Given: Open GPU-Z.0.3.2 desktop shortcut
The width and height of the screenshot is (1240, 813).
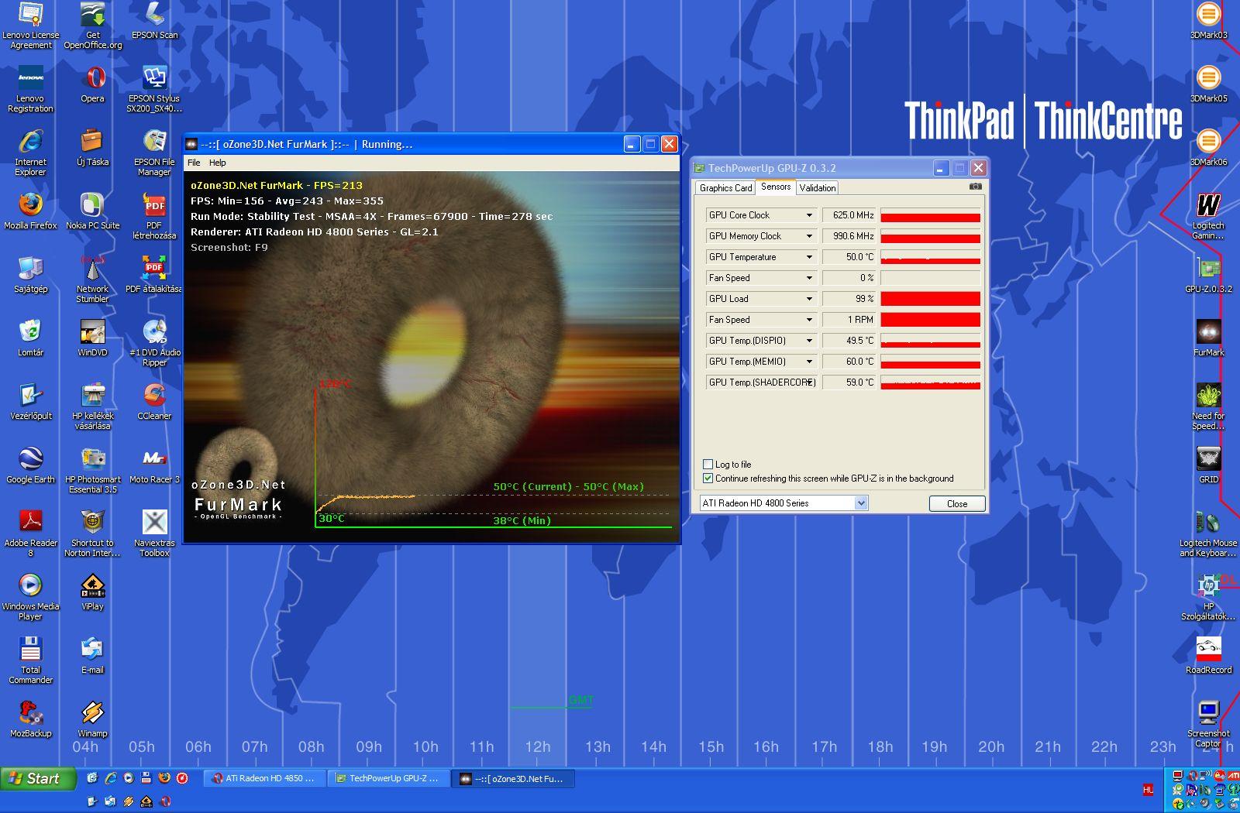Looking at the screenshot, I should (1208, 274).
